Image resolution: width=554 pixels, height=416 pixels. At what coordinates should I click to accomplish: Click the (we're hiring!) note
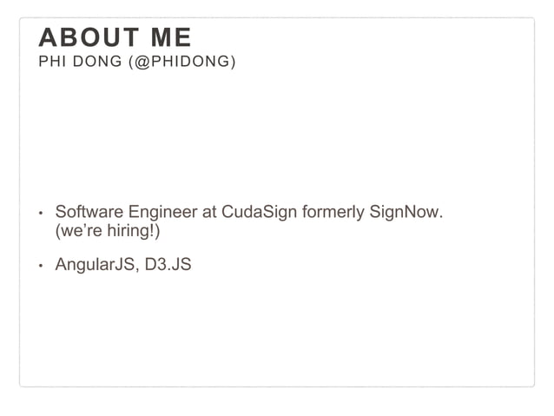click(108, 231)
